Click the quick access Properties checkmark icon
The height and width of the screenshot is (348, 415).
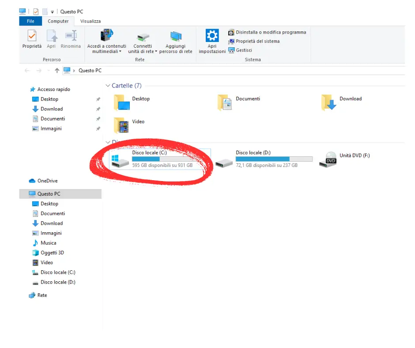36,11
